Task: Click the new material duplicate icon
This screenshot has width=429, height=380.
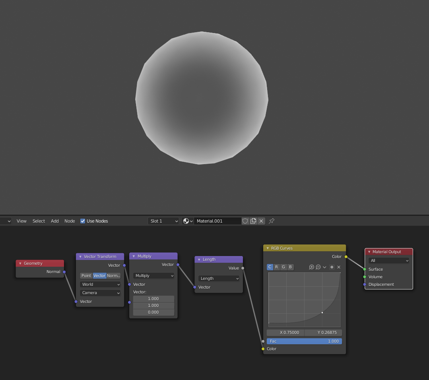Action: (x=253, y=221)
